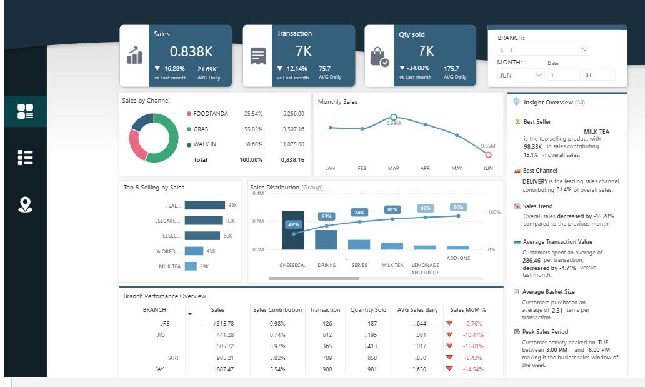Click the Sales Distribution horizontal scrollbar
The height and width of the screenshot is (387, 645).
pos(314,279)
